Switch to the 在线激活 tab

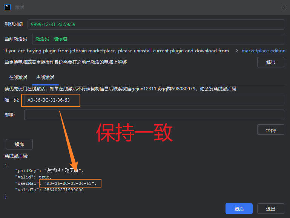click(x=18, y=78)
